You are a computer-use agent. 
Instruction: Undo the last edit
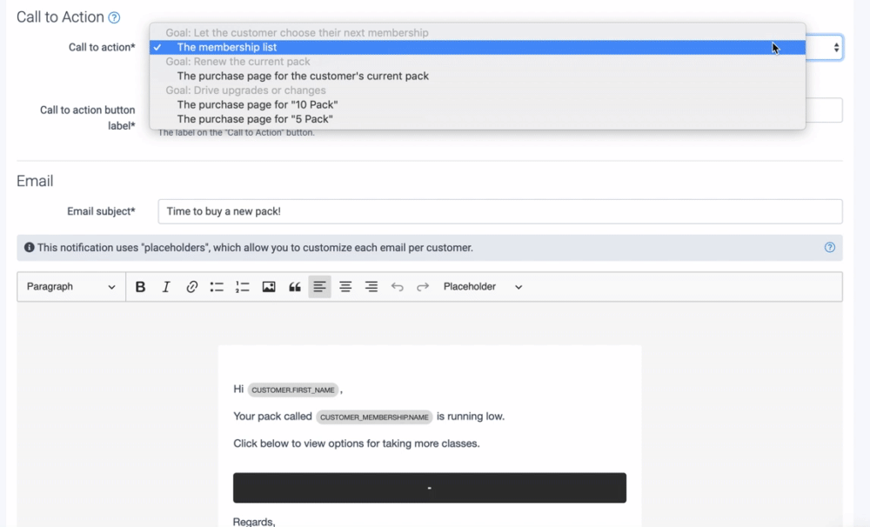(398, 287)
